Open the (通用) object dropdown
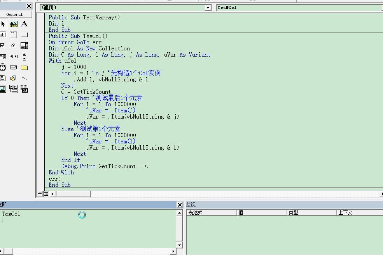 coord(208,7)
